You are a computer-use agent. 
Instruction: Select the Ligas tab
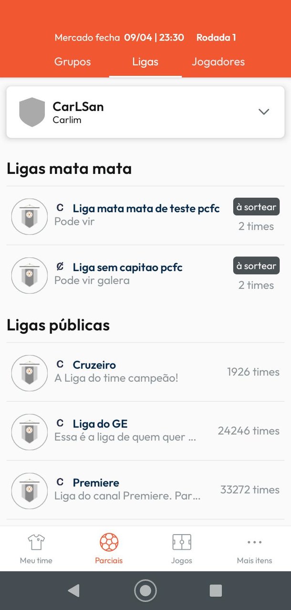click(145, 62)
